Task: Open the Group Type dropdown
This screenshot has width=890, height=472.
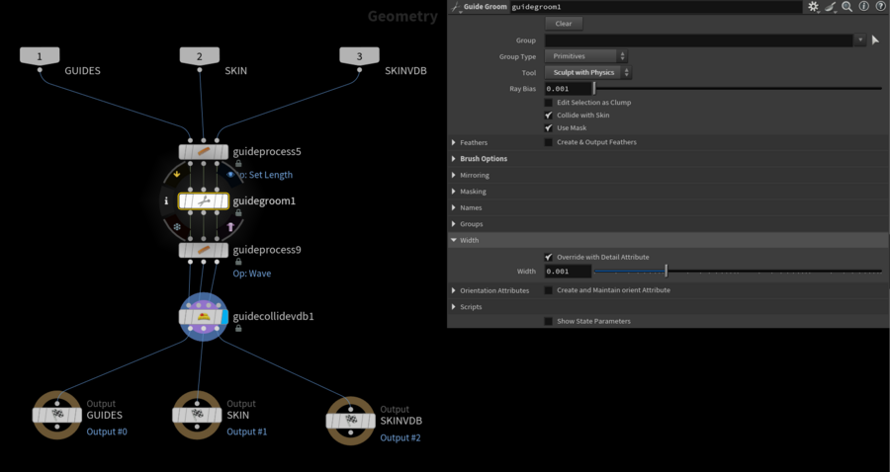Action: point(584,57)
